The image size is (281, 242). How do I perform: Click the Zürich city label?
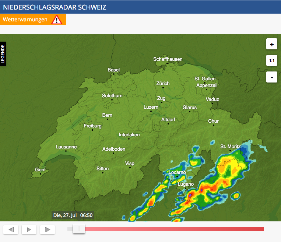pyautogui.click(x=163, y=83)
